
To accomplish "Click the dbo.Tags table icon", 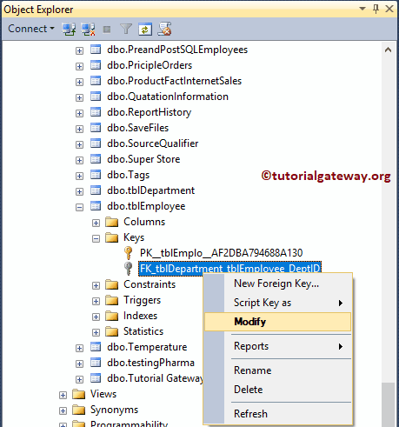I will pos(96,175).
